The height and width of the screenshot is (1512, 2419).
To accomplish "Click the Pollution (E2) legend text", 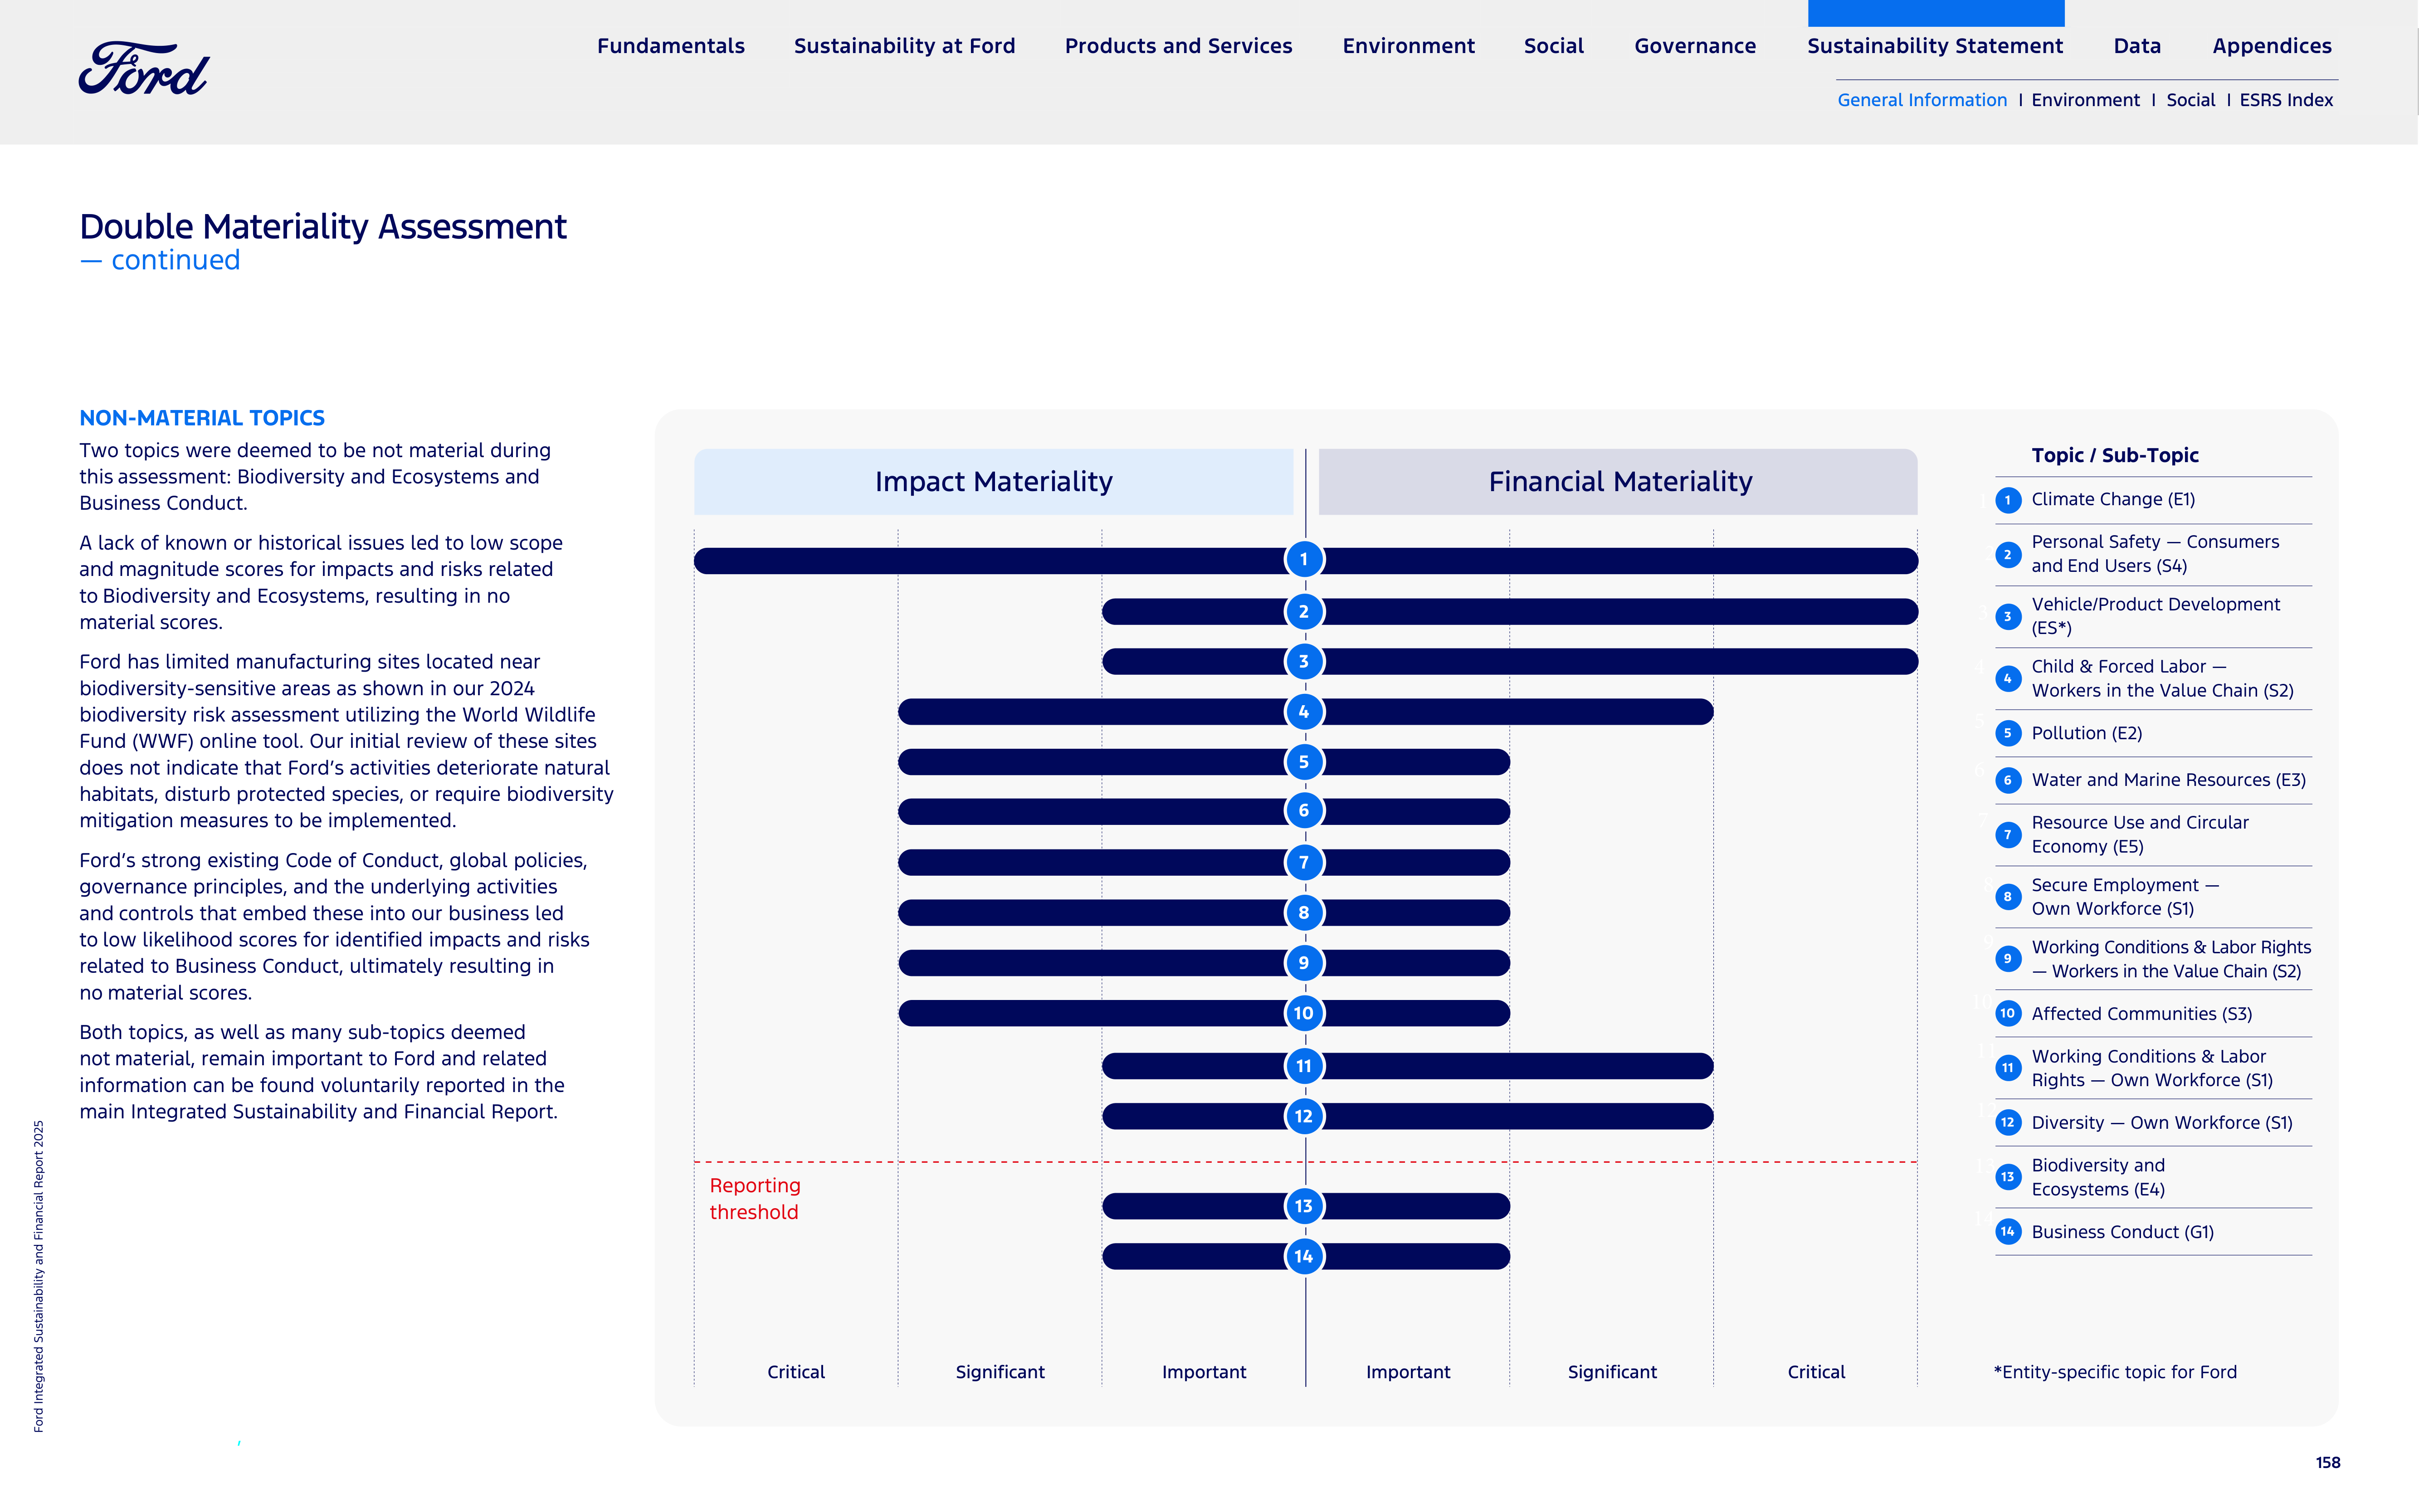I will [x=2087, y=733].
